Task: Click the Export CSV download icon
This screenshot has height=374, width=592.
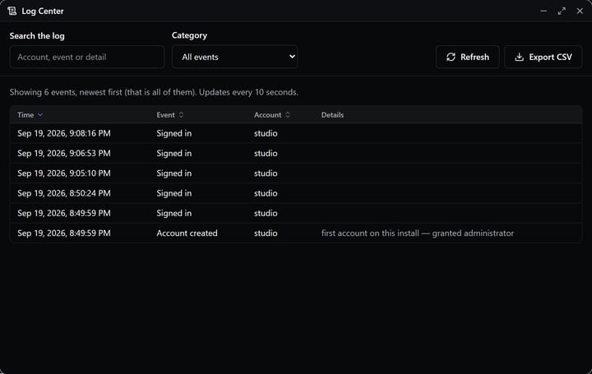Action: point(519,57)
